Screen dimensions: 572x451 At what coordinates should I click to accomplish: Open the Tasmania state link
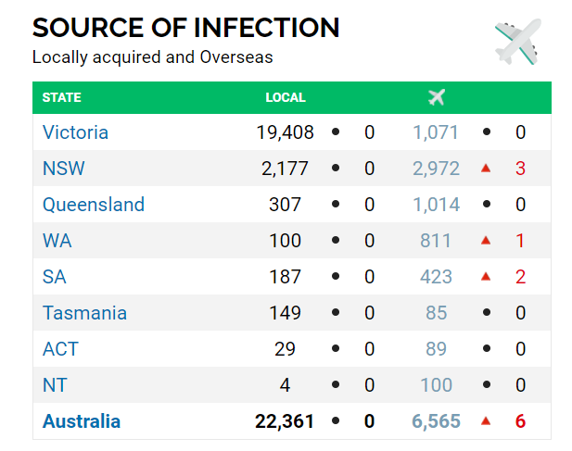pyautogui.click(x=84, y=313)
